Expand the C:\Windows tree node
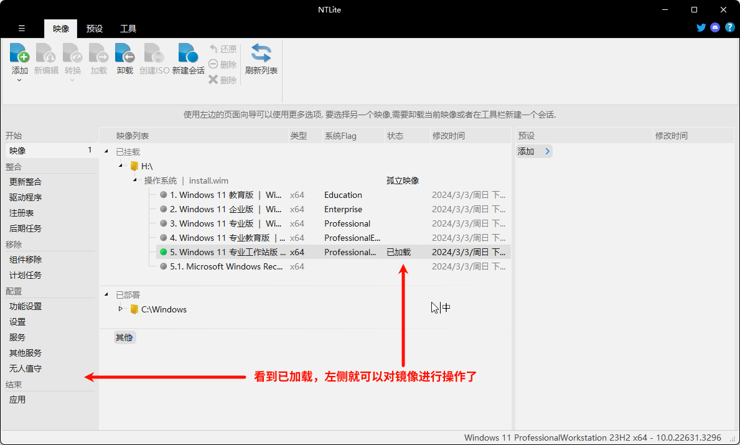 120,309
